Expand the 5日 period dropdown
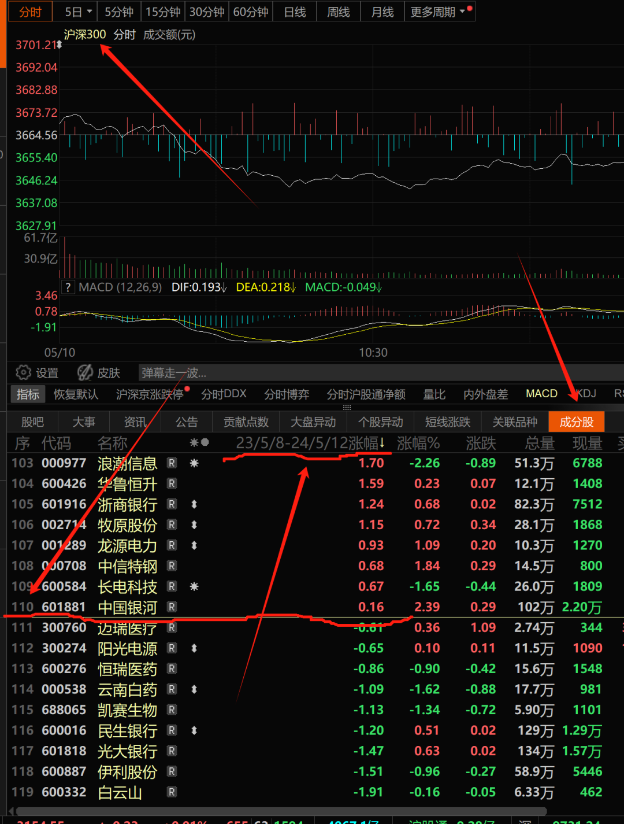Screen dimensions: 624x824 77,12
